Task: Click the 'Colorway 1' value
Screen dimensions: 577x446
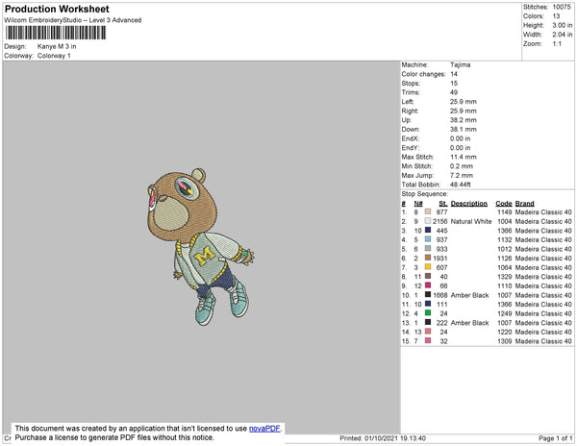Action: pyautogui.click(x=54, y=56)
